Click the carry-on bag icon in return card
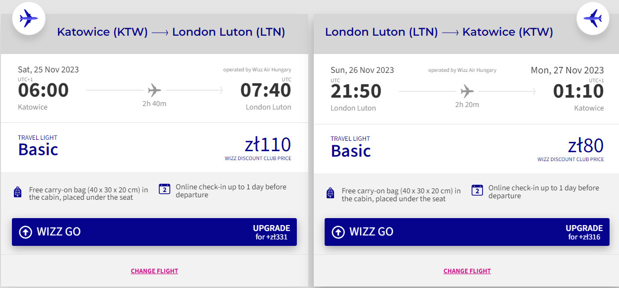Screen dimensions: 619x288 point(331,193)
